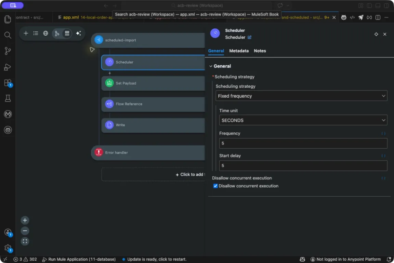Edit the Scheduler name with the pencil icon
The height and width of the screenshot is (263, 394).
(250, 37)
